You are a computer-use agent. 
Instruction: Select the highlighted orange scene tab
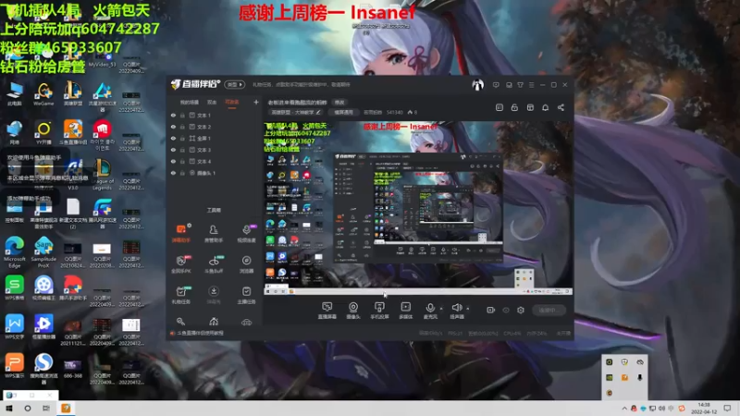click(x=232, y=103)
